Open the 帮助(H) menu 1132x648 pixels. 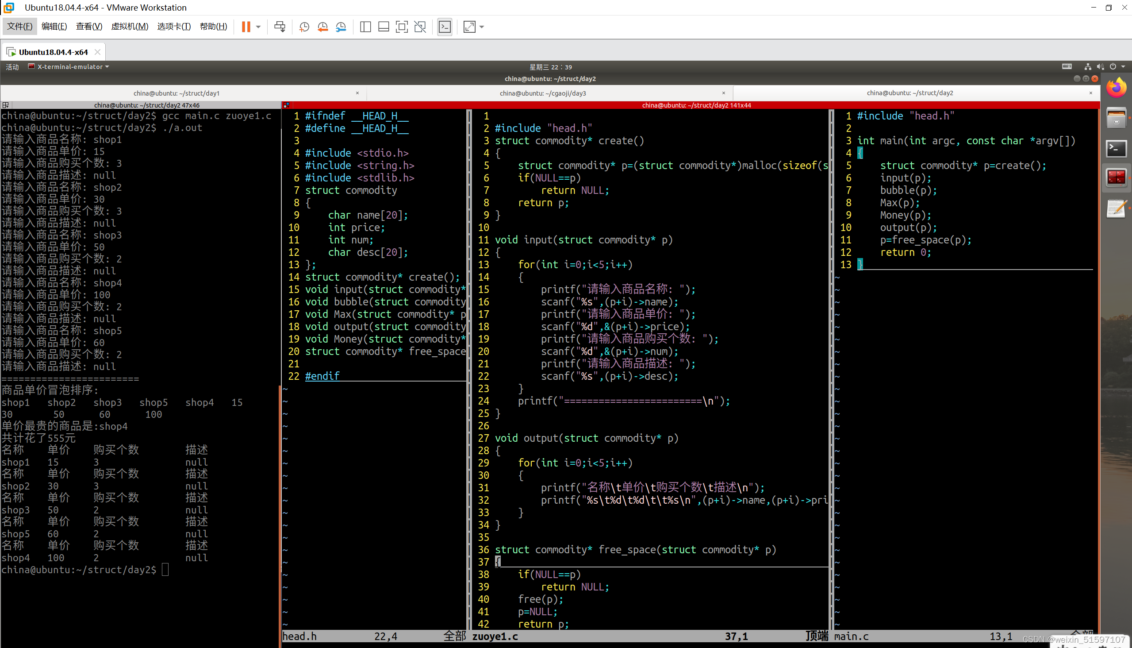pos(214,26)
